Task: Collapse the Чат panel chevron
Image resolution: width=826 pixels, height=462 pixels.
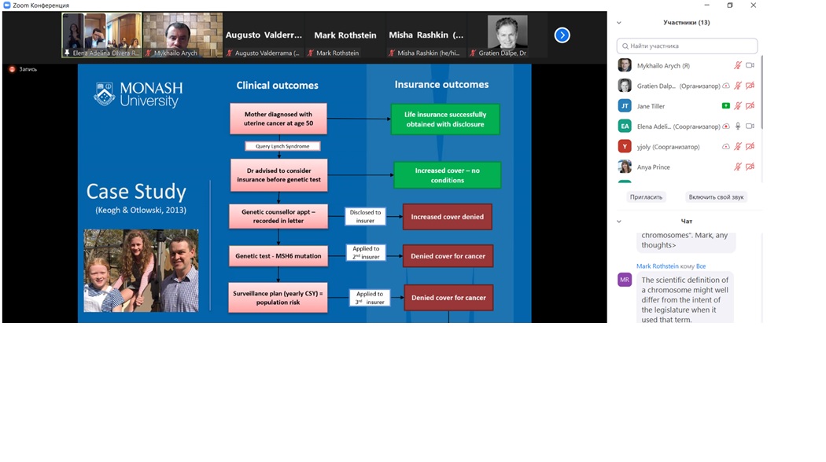Action: point(619,222)
